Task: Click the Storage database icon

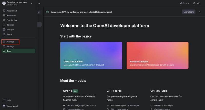Action: point(4,29)
